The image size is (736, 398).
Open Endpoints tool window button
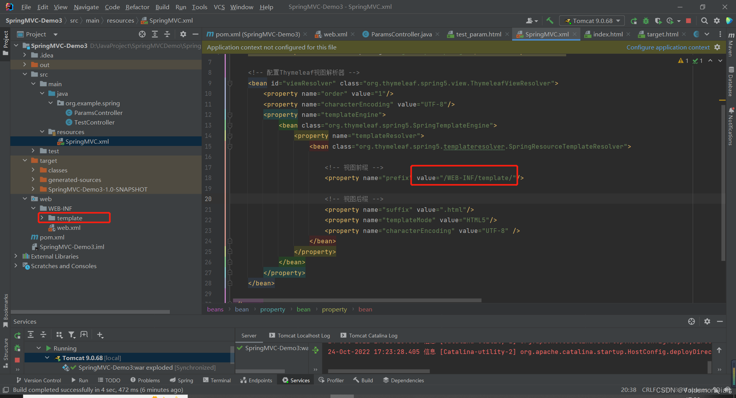(256, 380)
